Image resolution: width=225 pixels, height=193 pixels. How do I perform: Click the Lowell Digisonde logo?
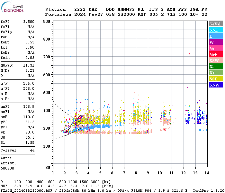tap(12, 7)
